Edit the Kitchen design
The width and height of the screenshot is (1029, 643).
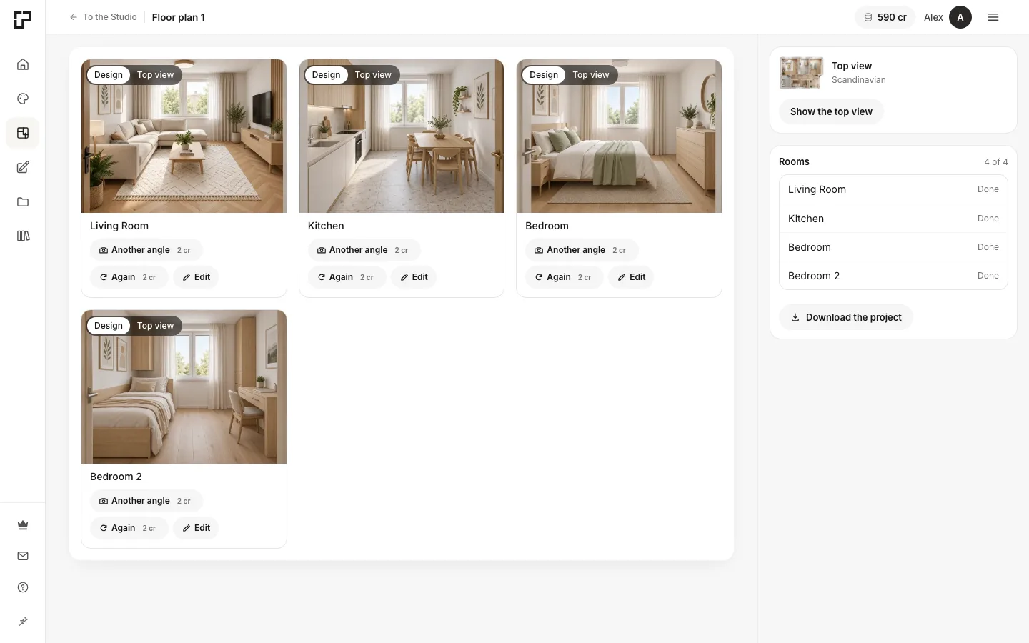pos(414,277)
